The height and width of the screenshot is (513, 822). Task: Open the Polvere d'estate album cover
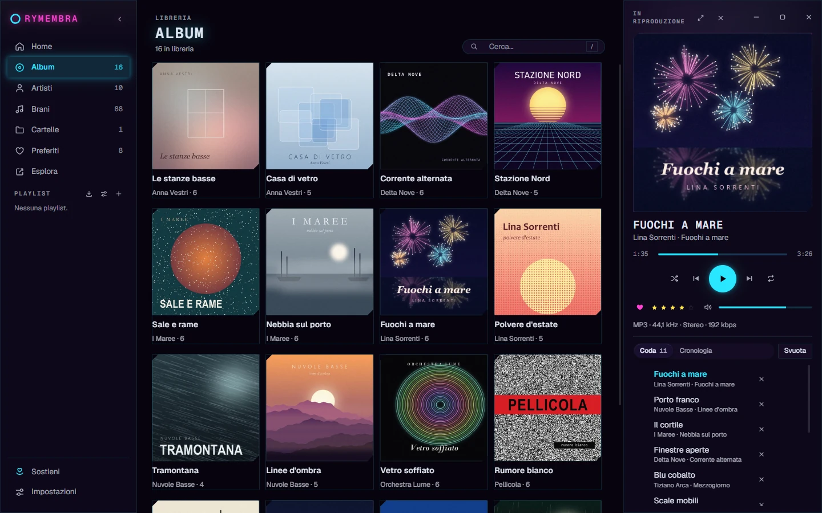pyautogui.click(x=547, y=262)
